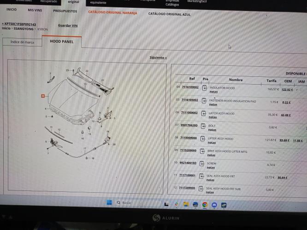Open part reference 7117209000
Screen dimensions: 307x230
click(x=187, y=188)
